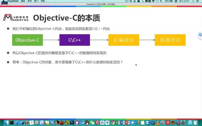Click the SEEMYGO logo on the slide
The height and width of the screenshot is (126, 202).
click(16, 18)
